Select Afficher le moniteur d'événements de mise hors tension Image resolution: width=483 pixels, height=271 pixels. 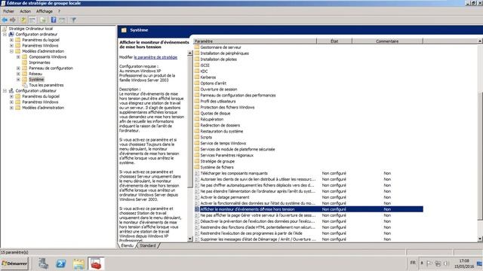pyautogui.click(x=309, y=209)
